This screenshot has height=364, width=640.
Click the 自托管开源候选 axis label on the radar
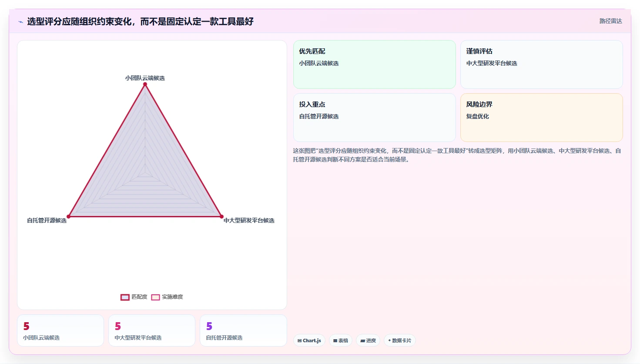point(47,220)
